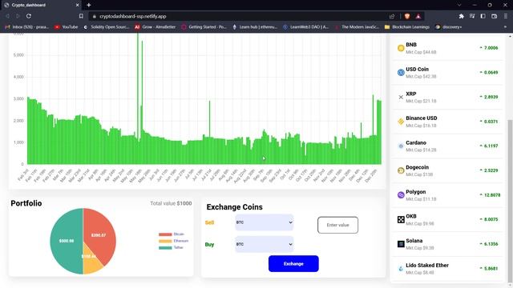Open the browser hamburger menu
This screenshot has width=513, height=288.
[506, 16]
